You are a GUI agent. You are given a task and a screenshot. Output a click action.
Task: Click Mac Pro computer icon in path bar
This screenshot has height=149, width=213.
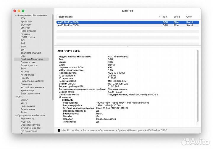coord(59,130)
